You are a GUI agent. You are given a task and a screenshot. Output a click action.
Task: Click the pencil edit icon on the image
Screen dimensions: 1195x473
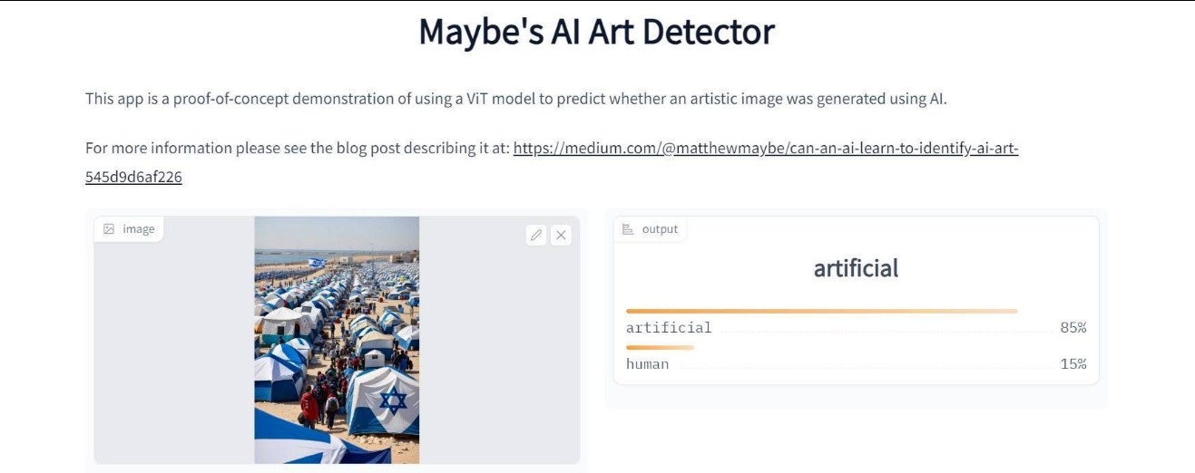click(536, 236)
